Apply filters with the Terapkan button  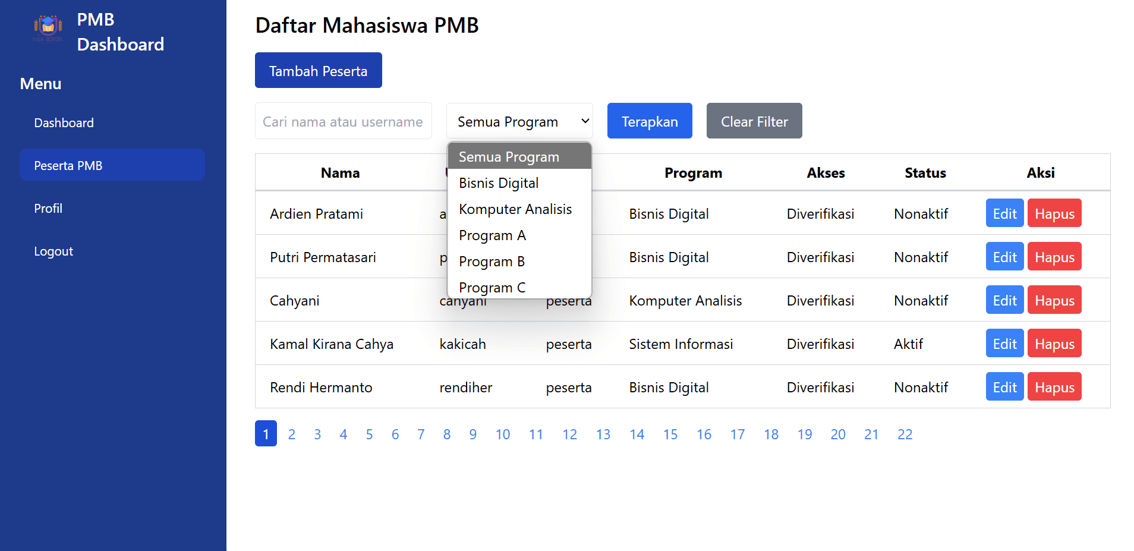point(649,121)
